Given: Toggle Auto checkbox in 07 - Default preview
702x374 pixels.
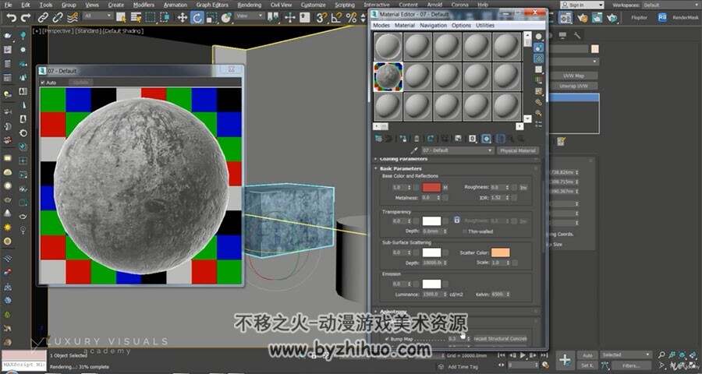Looking at the screenshot, I should pyautogui.click(x=43, y=83).
